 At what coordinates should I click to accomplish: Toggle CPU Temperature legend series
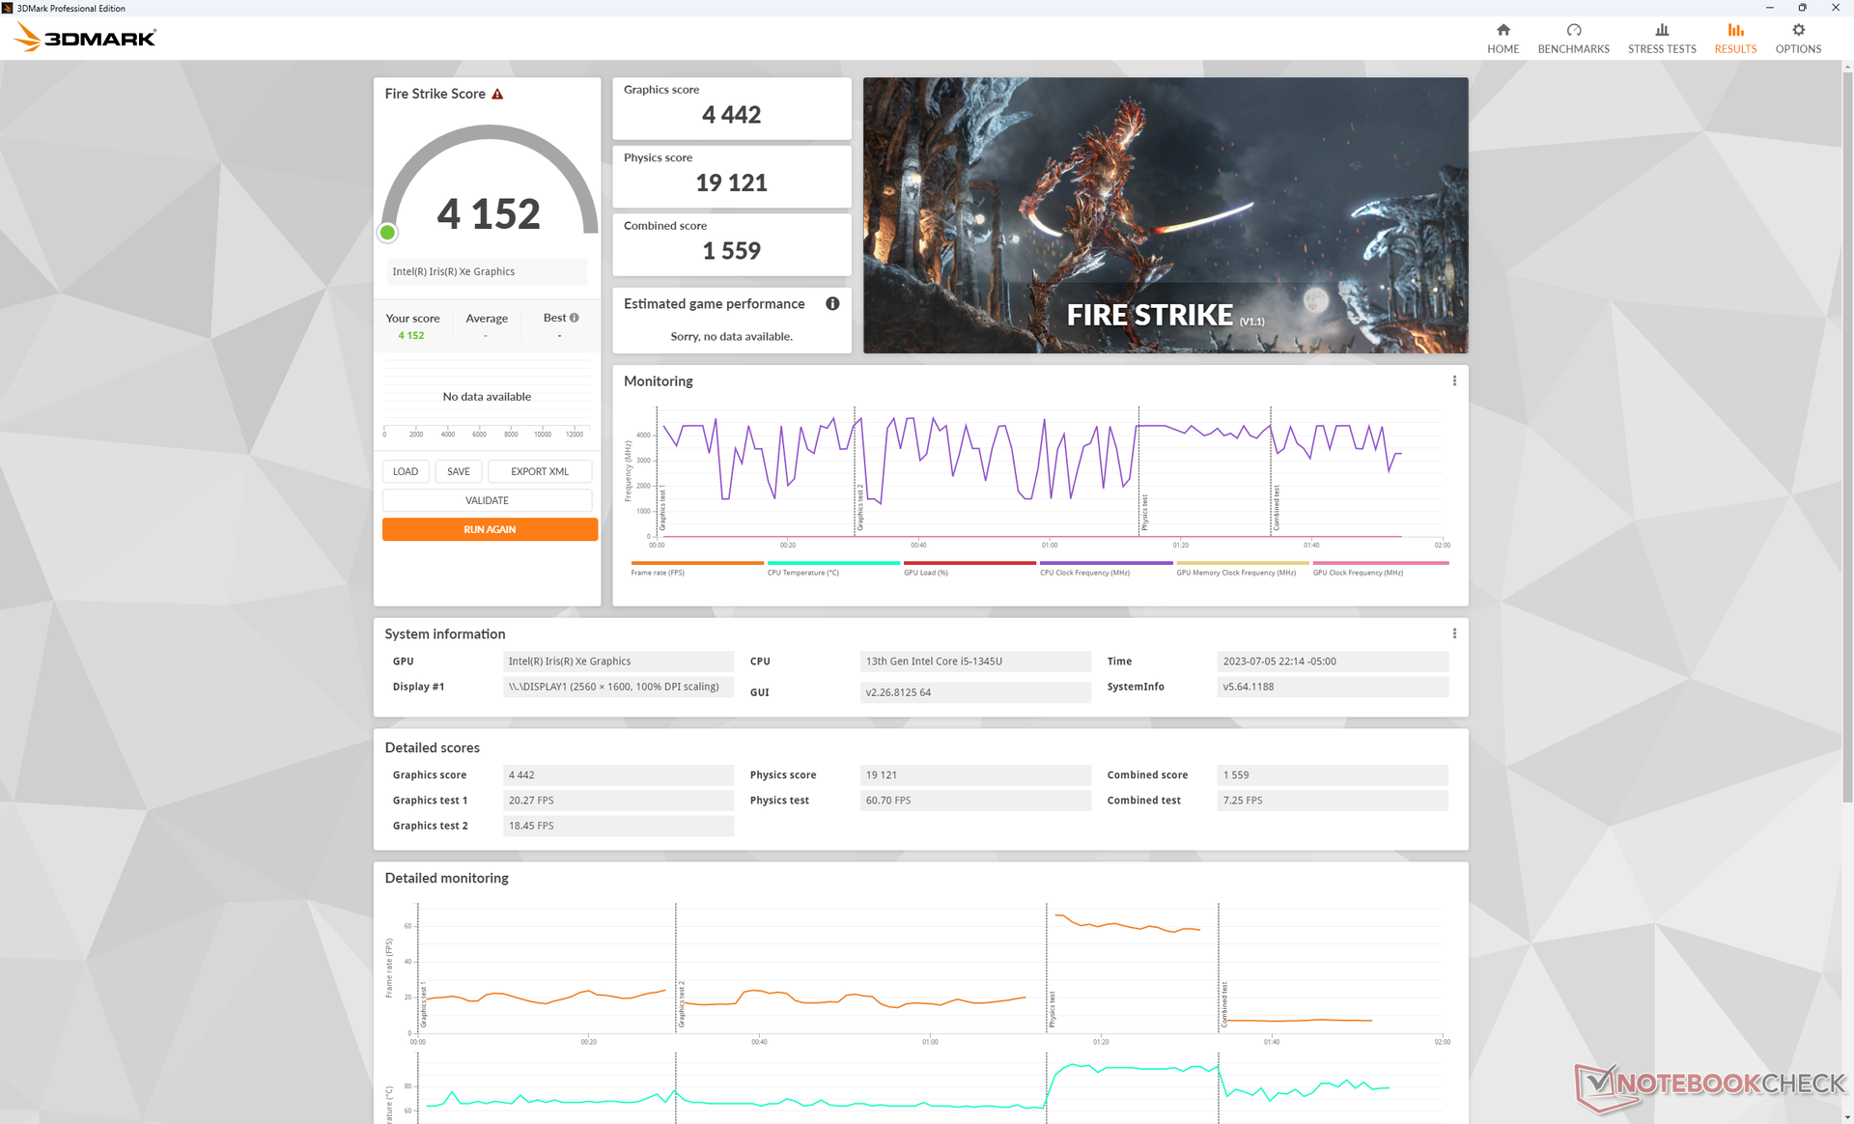coord(802,573)
